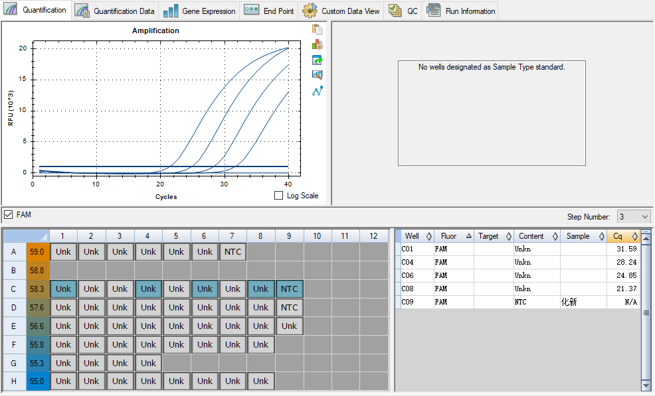
Task: Uncheck the FAM fluorophore checkbox
Action: (9, 214)
